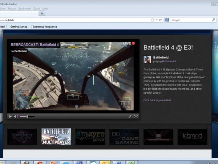
Task: Open Firefox from the taskbar
Action: 27,163
